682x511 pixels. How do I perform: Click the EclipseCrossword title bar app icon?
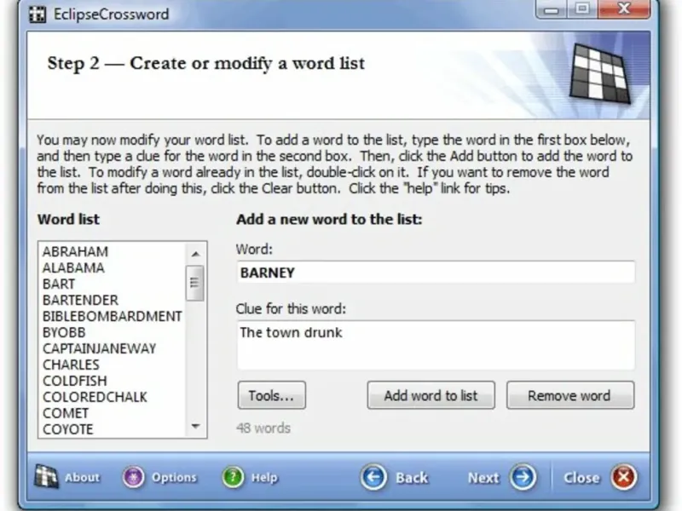click(38, 14)
